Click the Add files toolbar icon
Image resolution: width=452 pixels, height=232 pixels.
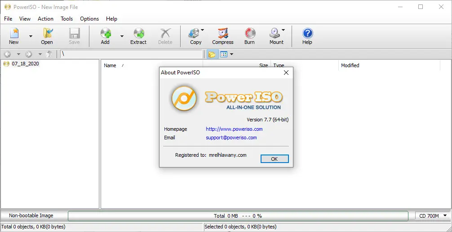pos(105,36)
